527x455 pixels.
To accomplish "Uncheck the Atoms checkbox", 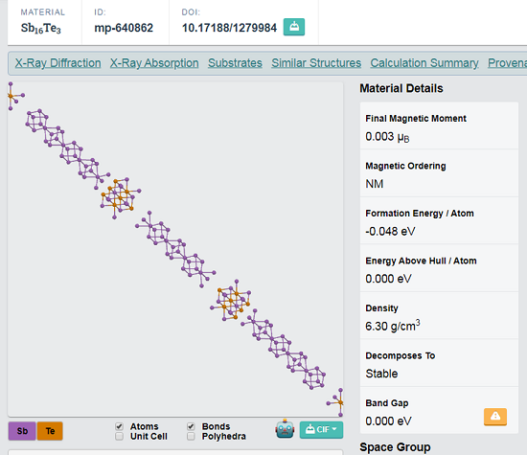I will coord(120,426).
